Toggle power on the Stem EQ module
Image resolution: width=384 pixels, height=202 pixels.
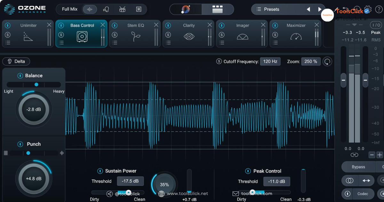pos(115,25)
